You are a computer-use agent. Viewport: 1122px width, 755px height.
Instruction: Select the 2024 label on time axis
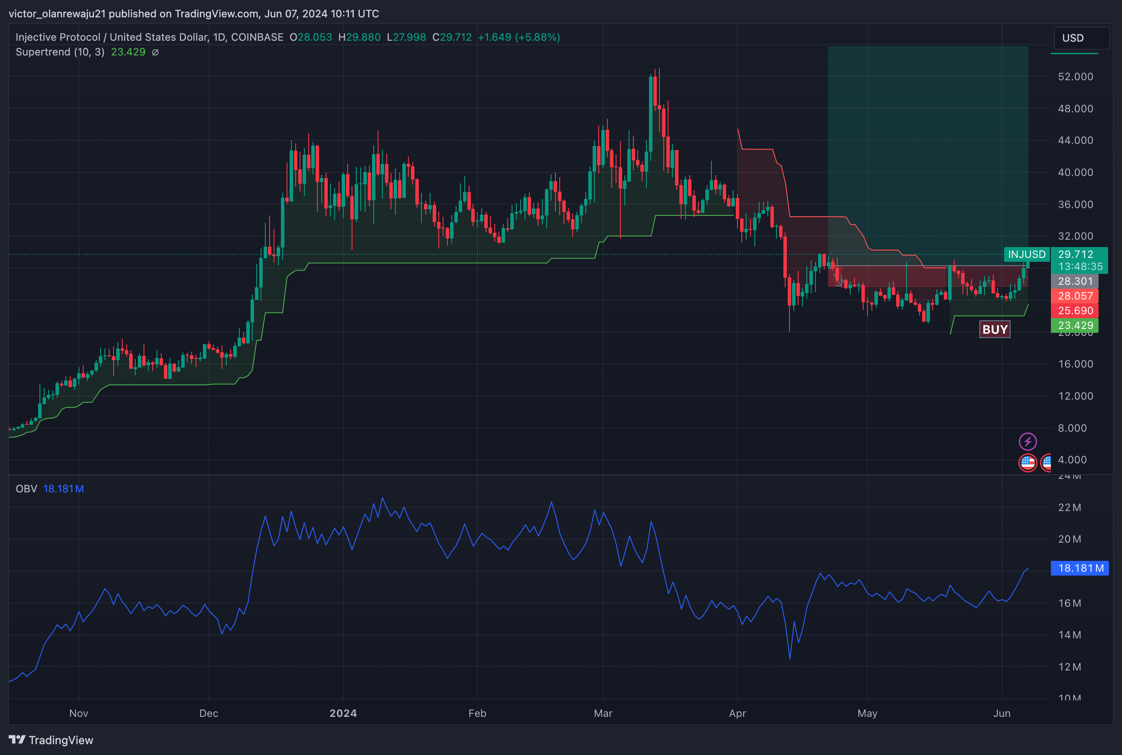[x=343, y=713]
